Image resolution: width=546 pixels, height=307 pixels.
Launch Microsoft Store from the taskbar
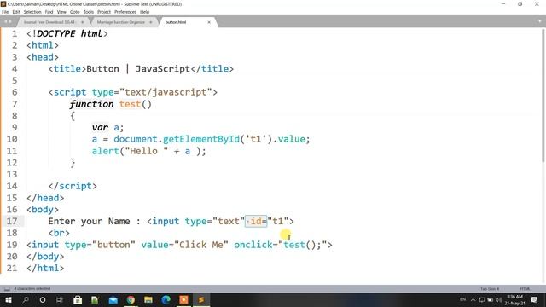78,299
